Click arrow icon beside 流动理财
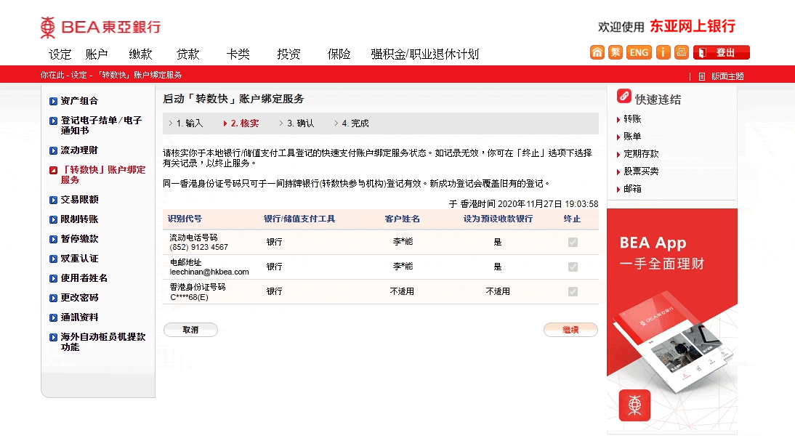The width and height of the screenshot is (795, 446). 53,150
